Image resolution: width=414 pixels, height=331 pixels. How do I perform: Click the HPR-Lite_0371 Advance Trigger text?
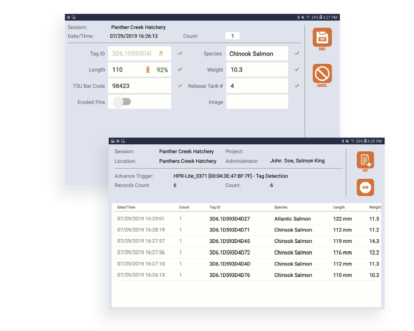tap(231, 176)
